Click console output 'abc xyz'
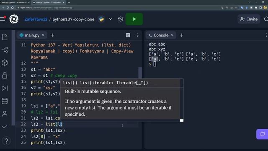 (157, 49)
